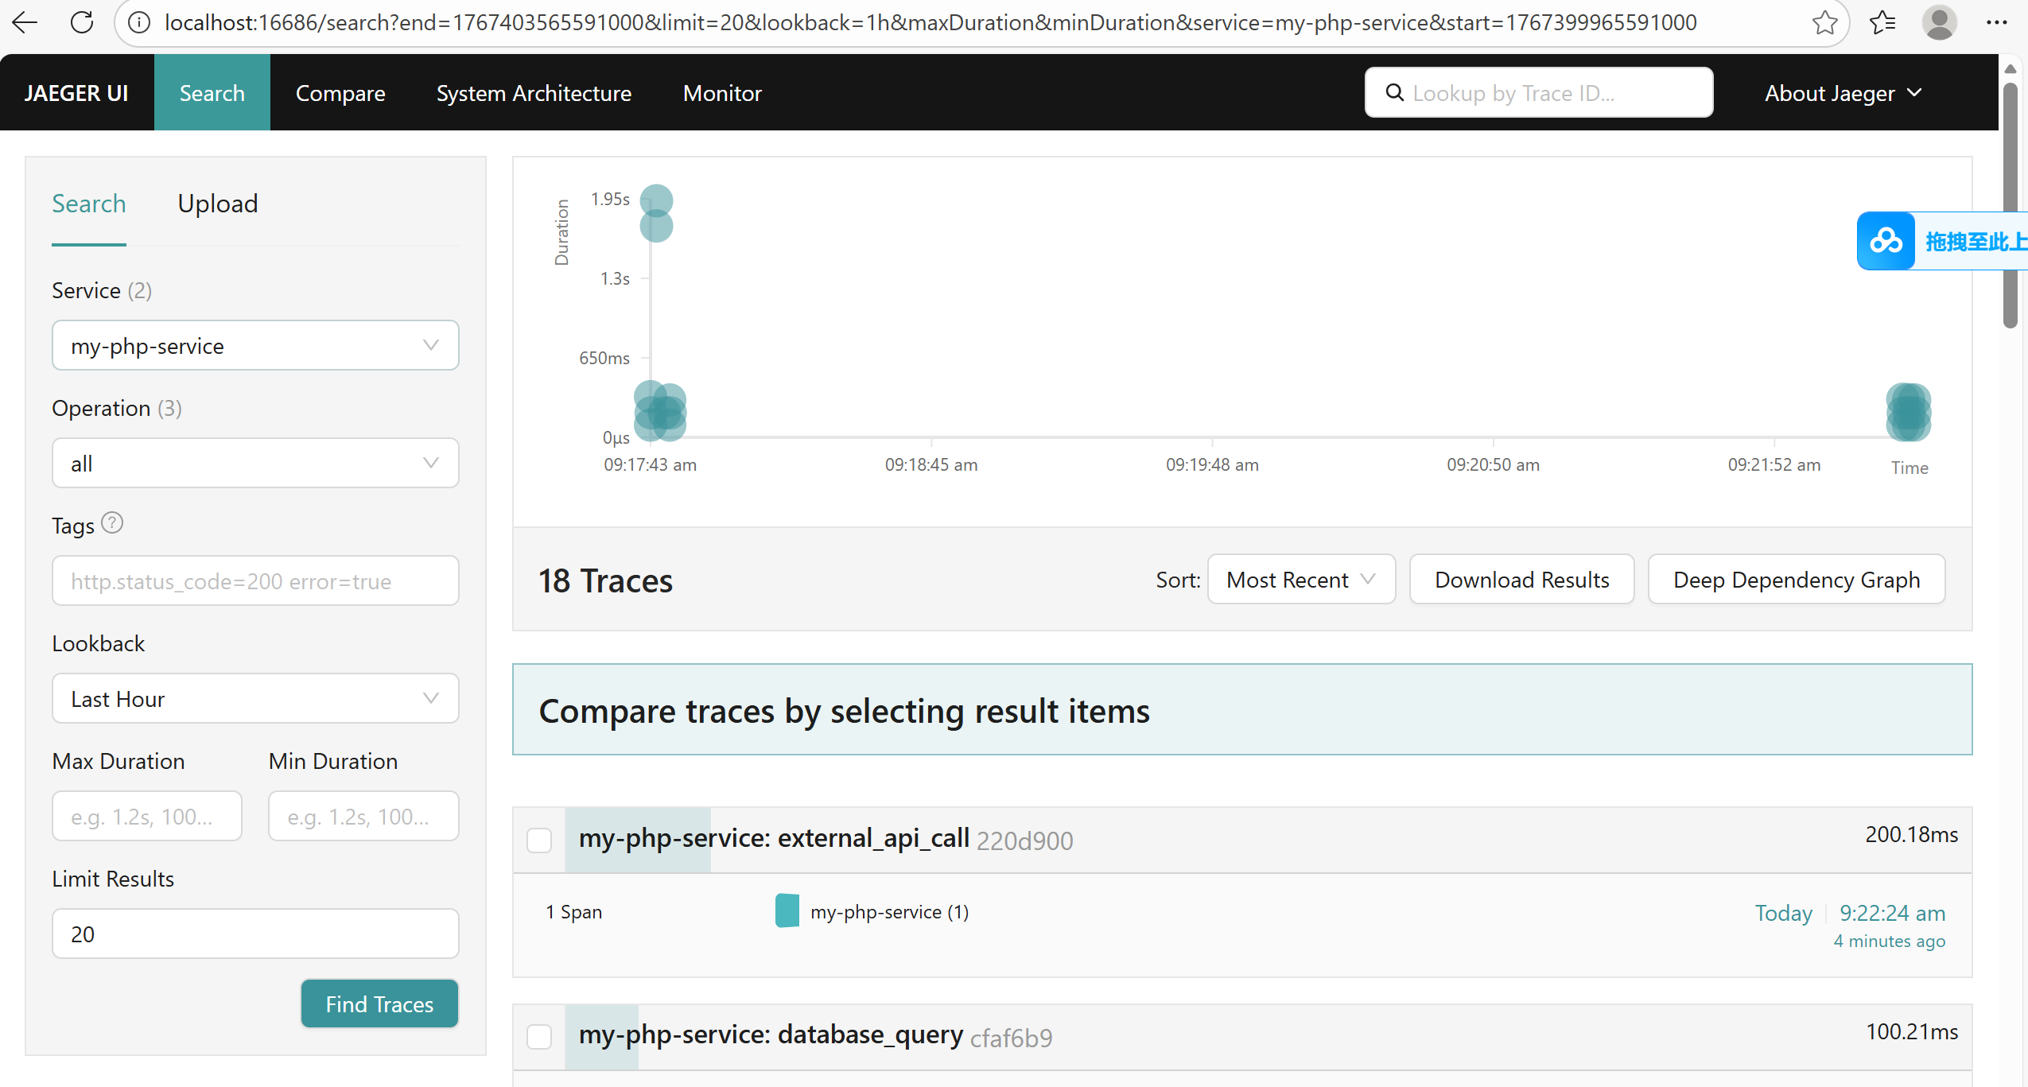The image size is (2028, 1087).
Task: Focus the Max Duration input field
Action: [147, 816]
